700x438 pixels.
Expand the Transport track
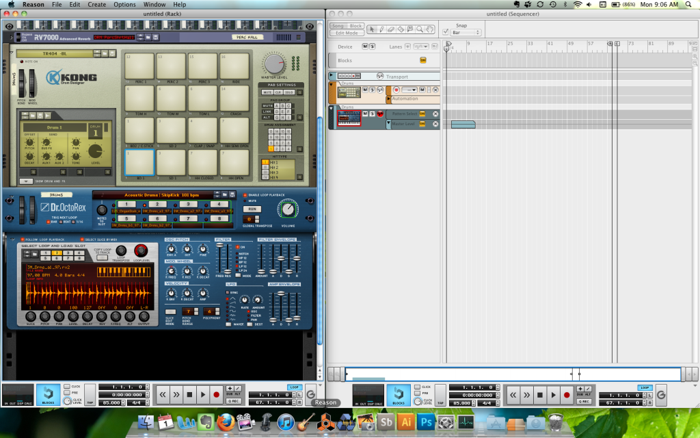pos(332,76)
